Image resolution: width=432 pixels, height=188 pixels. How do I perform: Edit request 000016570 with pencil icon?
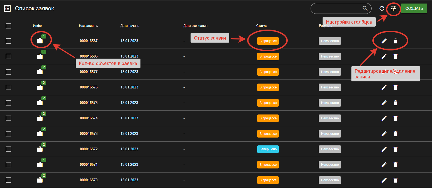(x=384, y=180)
